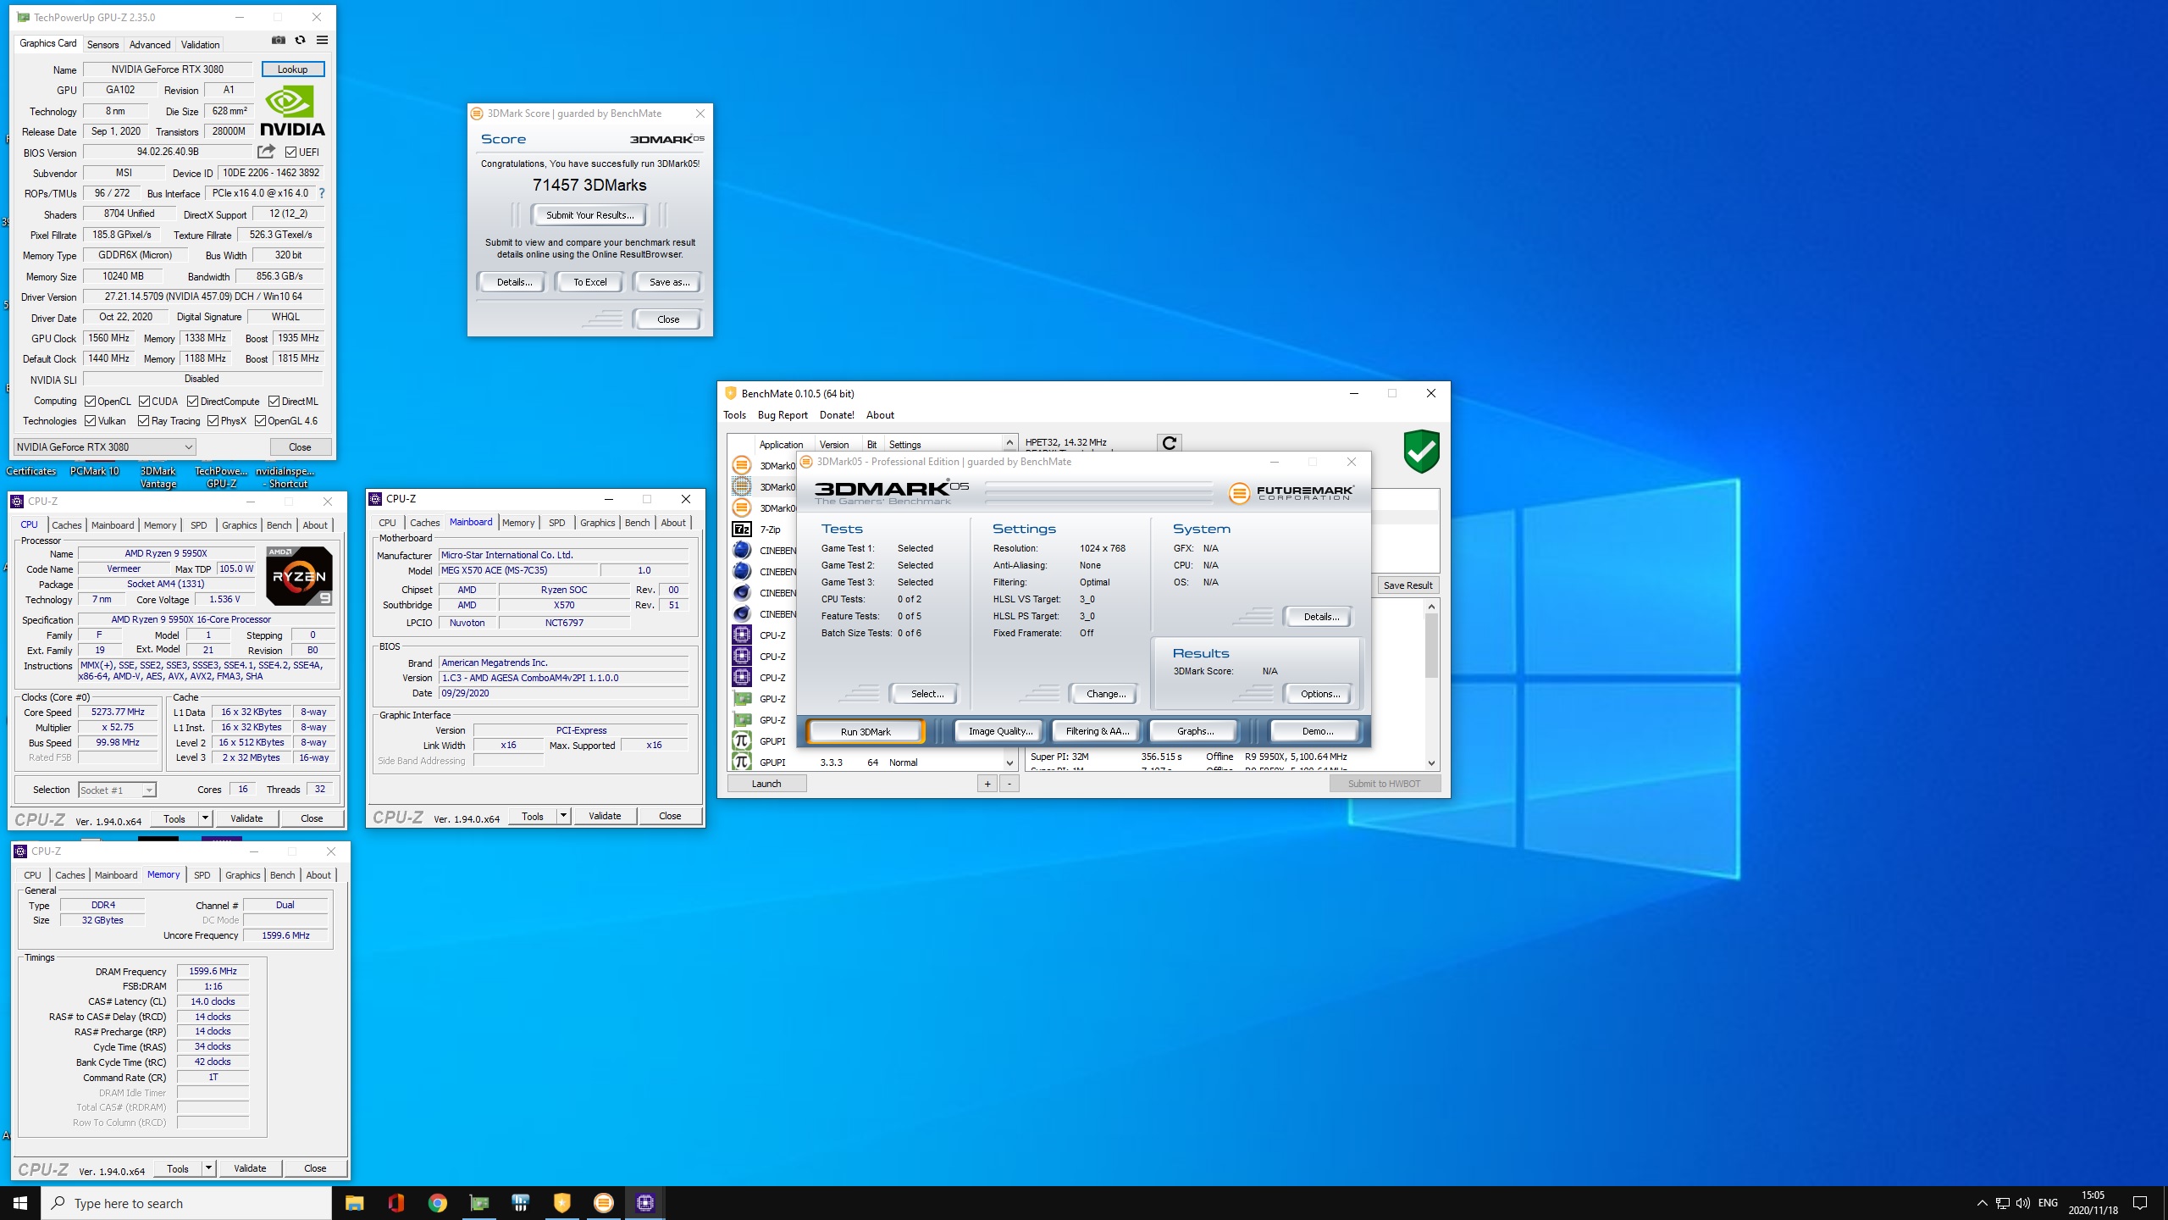Click NVIDIA logo in GPU-Z
The height and width of the screenshot is (1220, 2168).
(292, 111)
